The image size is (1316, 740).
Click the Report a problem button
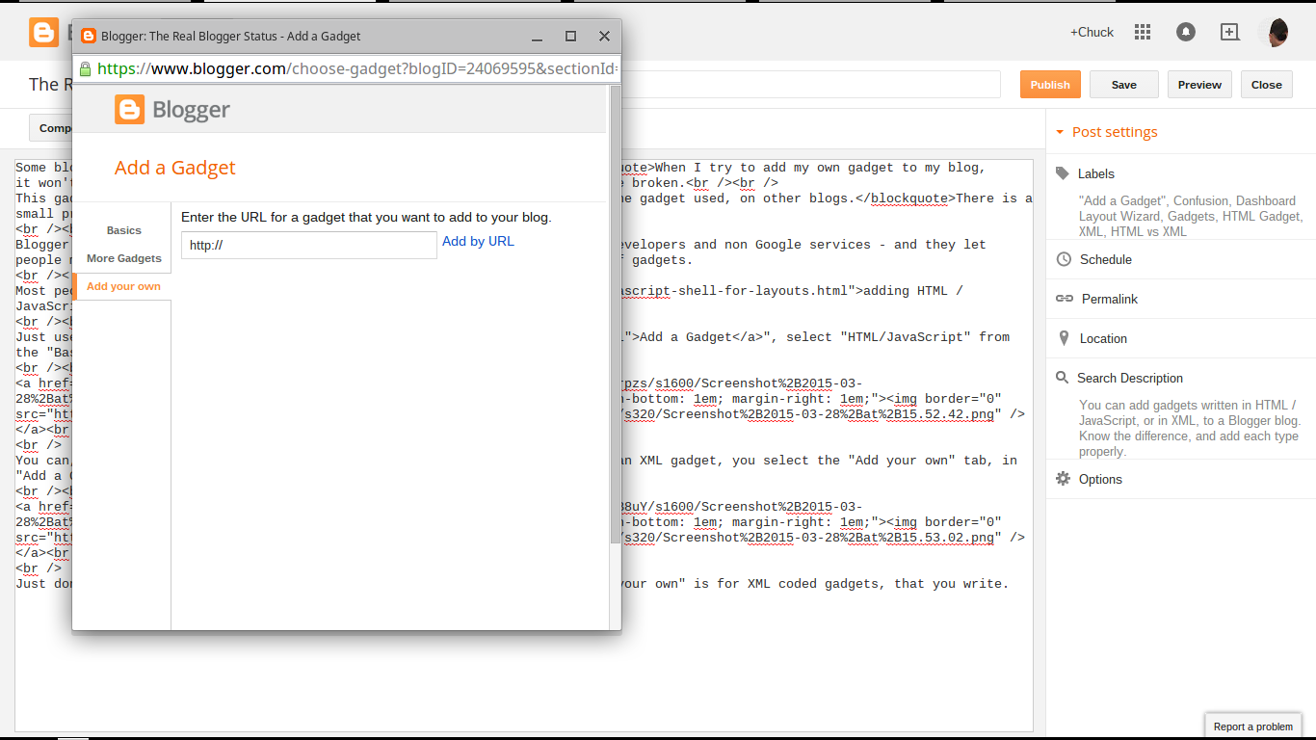[x=1252, y=726]
